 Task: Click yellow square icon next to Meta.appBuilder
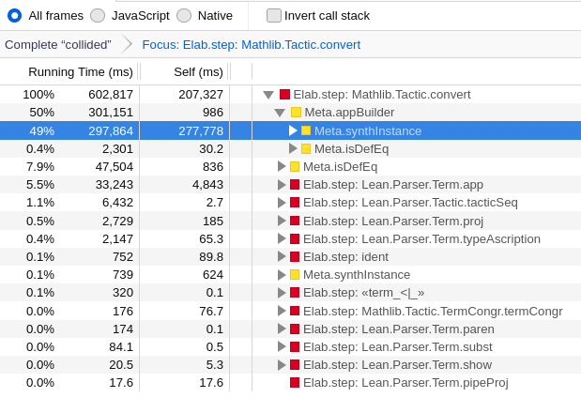coord(296,113)
